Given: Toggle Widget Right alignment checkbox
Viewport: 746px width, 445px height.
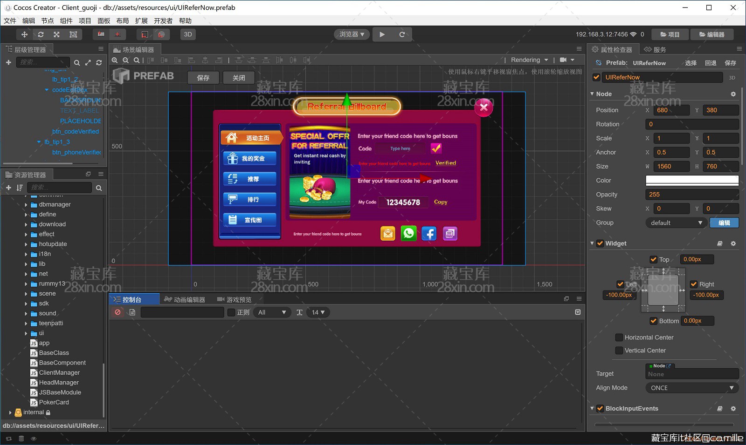Looking at the screenshot, I should 694,284.
